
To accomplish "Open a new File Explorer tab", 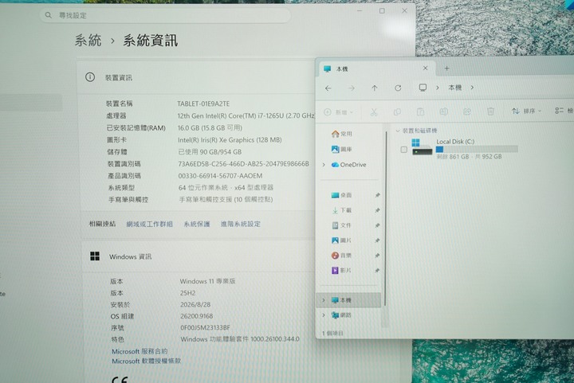I will 446,68.
